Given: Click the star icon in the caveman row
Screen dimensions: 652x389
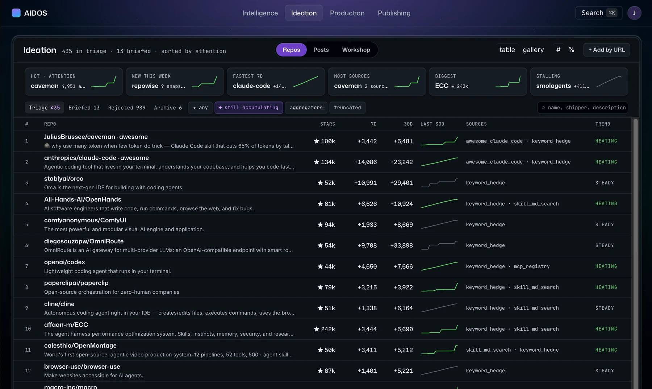Looking at the screenshot, I should [317, 141].
